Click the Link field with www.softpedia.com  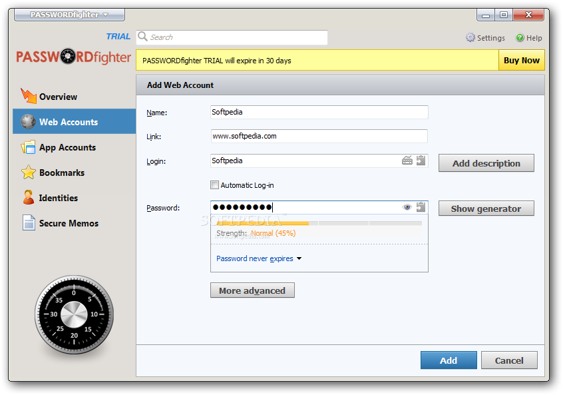click(319, 137)
